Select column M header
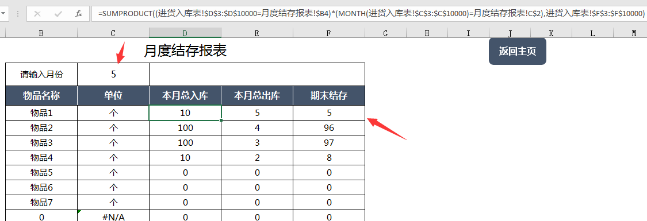This screenshot has width=647, height=221. 630,33
